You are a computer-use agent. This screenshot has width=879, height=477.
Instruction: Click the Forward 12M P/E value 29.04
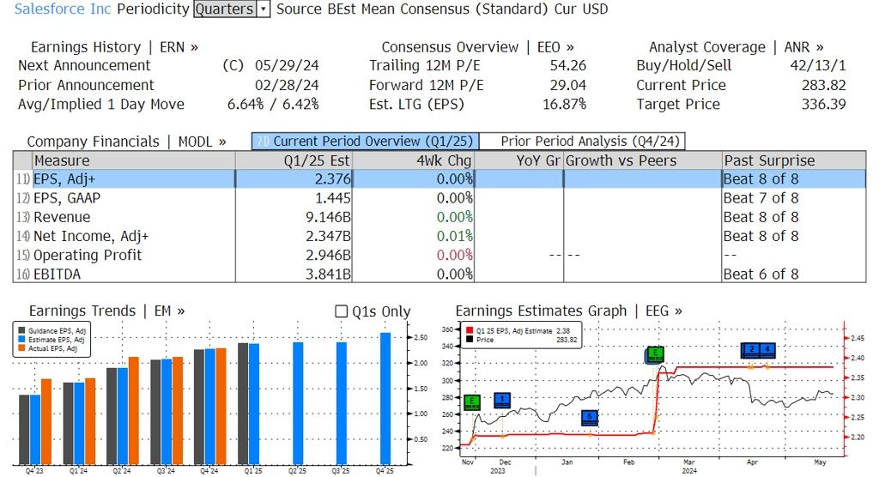coord(568,85)
